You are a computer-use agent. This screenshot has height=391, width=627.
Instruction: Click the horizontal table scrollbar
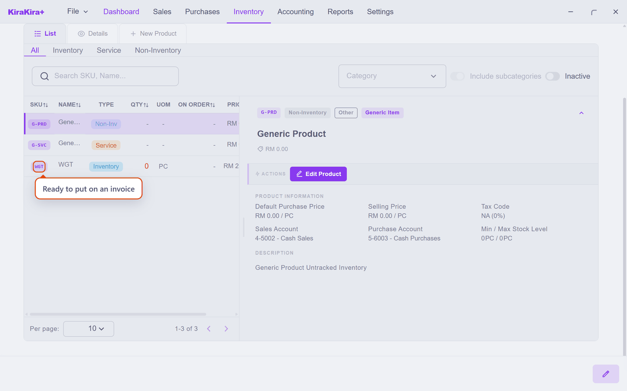click(x=118, y=314)
